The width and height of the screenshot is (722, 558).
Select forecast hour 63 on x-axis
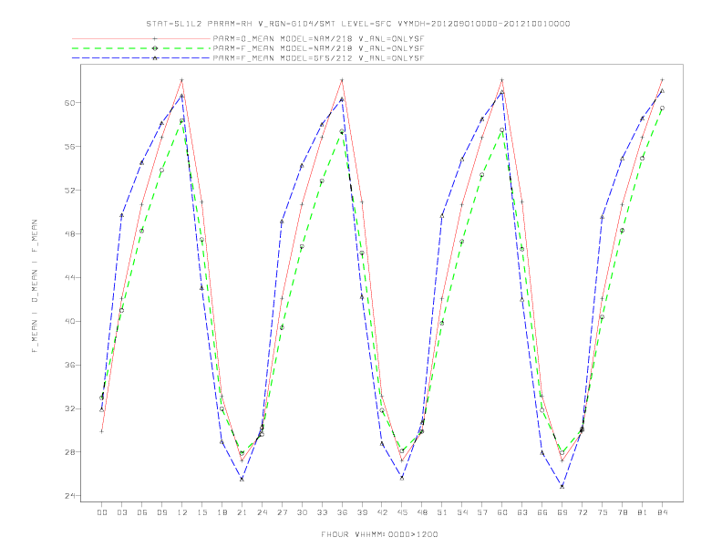[x=522, y=512]
